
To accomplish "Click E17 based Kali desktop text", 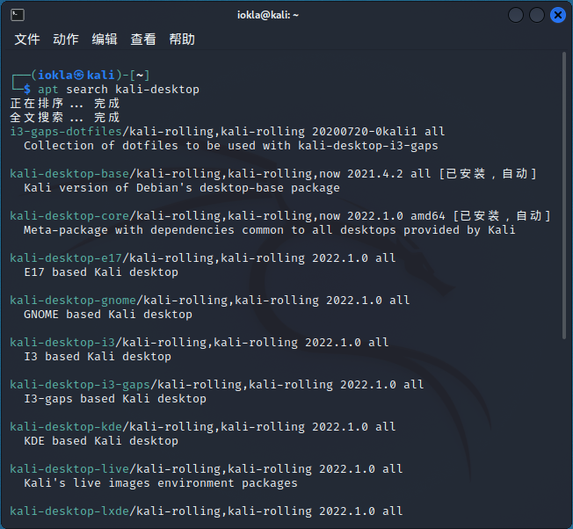I will tap(101, 272).
